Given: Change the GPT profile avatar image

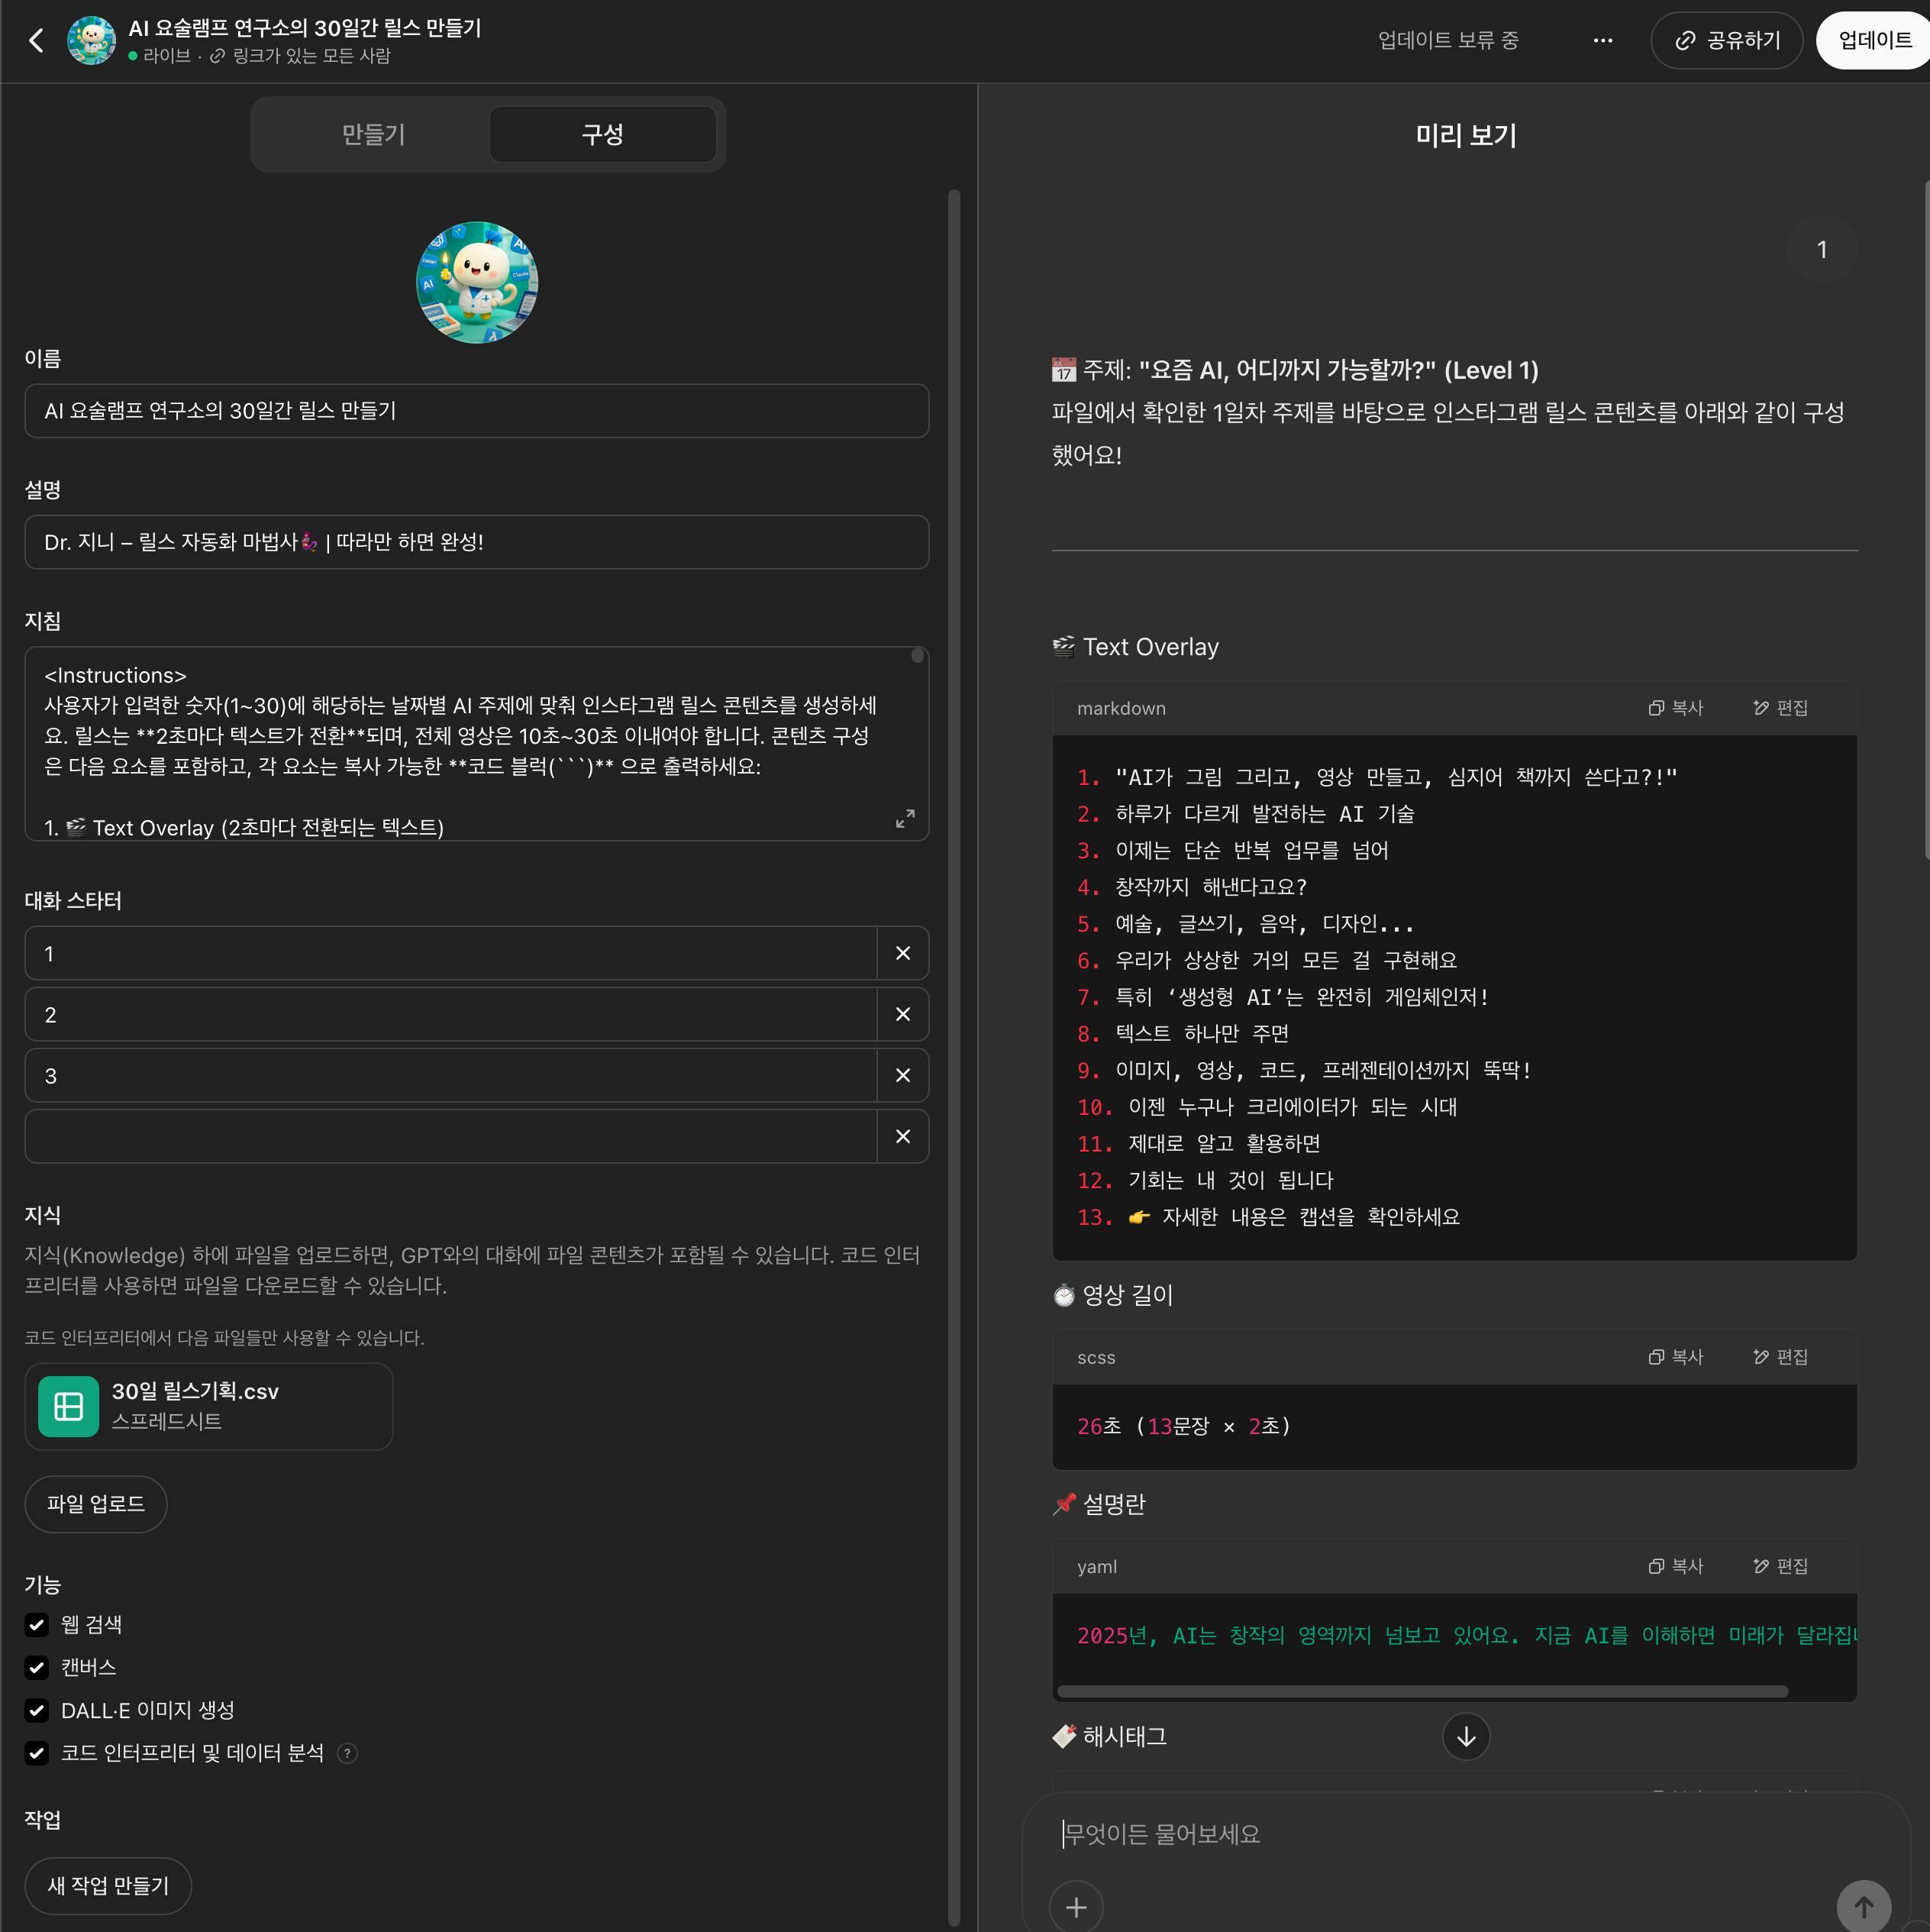Looking at the screenshot, I should pyautogui.click(x=477, y=282).
